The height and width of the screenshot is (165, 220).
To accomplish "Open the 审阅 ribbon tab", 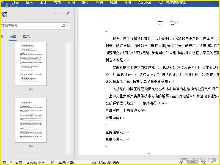I will (100, 2).
